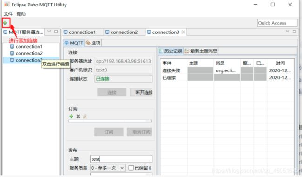
Task: Click the 连接 connect button
Action: tap(112, 92)
